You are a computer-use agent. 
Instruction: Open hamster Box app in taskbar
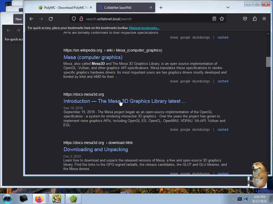click(x=57, y=199)
